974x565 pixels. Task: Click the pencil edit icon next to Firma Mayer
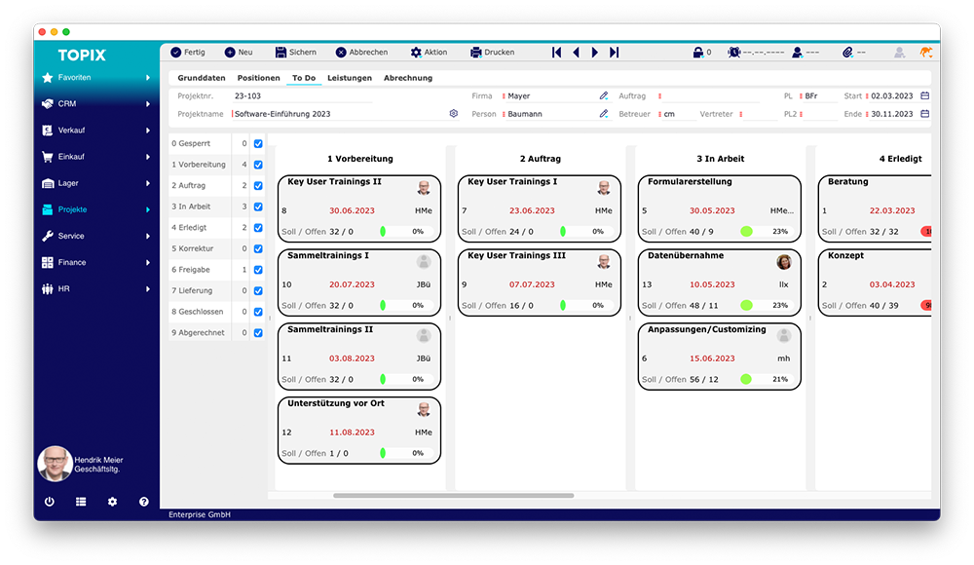[x=604, y=96]
